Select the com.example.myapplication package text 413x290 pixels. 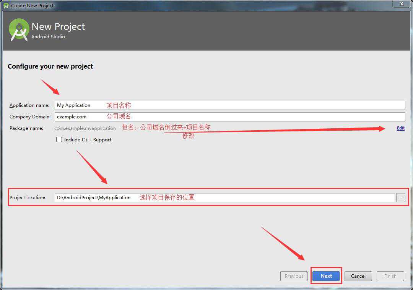[85, 128]
